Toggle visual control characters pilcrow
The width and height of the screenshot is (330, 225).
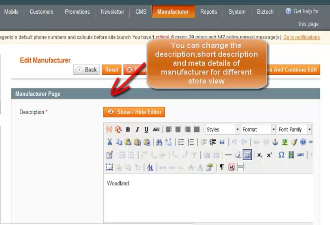click(x=222, y=167)
